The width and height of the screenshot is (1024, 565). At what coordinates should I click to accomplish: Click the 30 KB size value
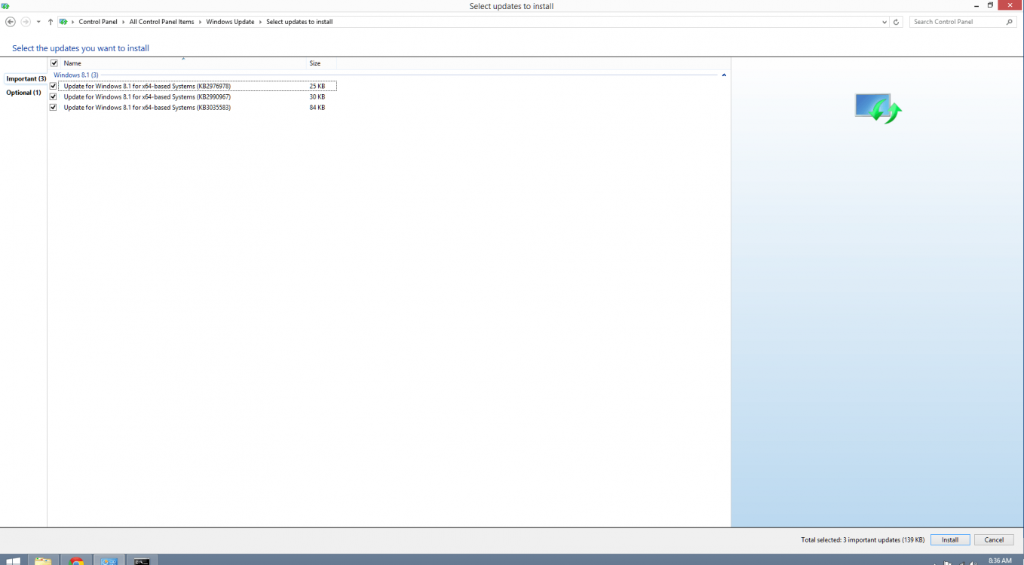click(317, 96)
